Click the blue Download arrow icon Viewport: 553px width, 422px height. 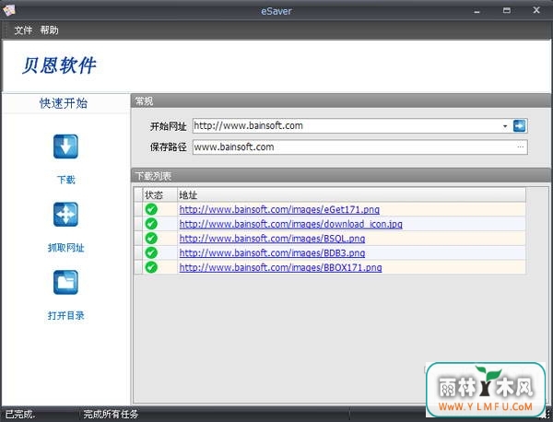point(65,147)
